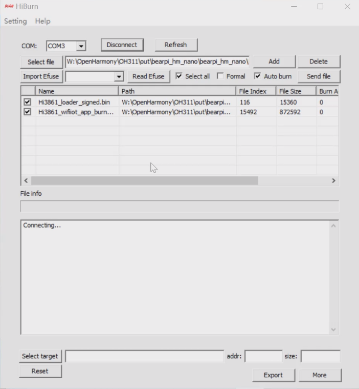
Task: Click the log panel scroll down arrow
Action: coord(333,330)
